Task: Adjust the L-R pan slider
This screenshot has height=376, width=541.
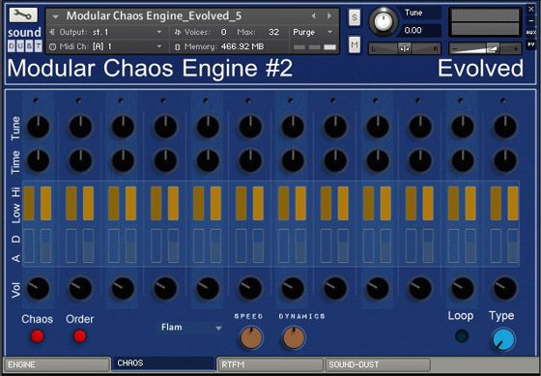Action: click(x=405, y=48)
